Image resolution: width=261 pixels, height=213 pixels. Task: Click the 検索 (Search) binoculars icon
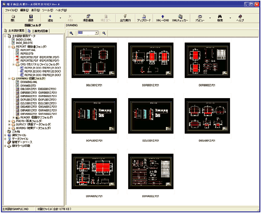tap(220, 18)
